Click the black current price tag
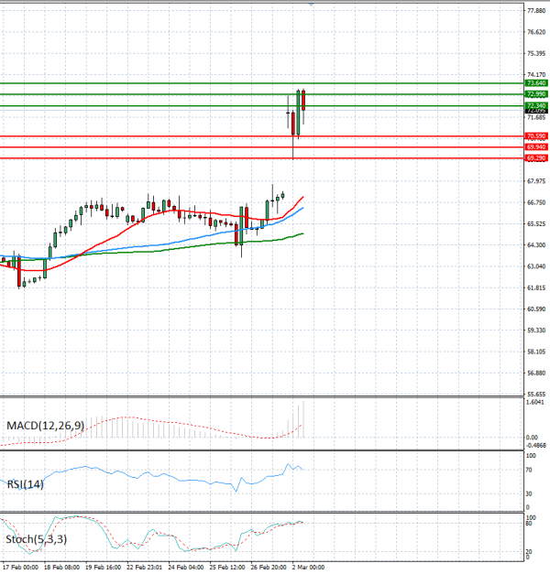Image resolution: width=550 pixels, height=574 pixels. 536,111
